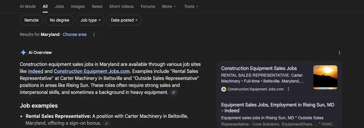364x128 pixels.
Task: Open Equipment Sales Jobs Rising Sun result
Action: click(277, 108)
